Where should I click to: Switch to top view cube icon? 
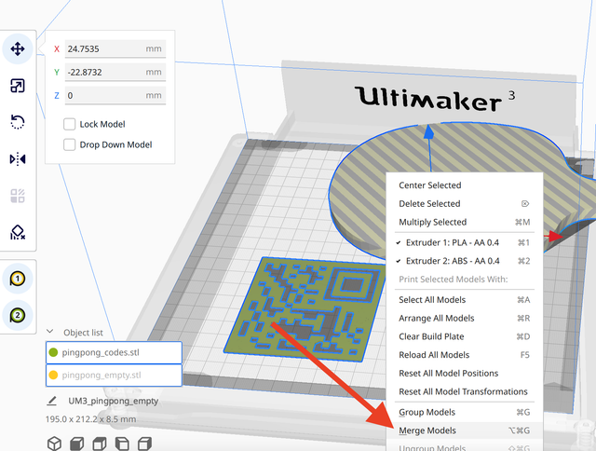coord(100,443)
